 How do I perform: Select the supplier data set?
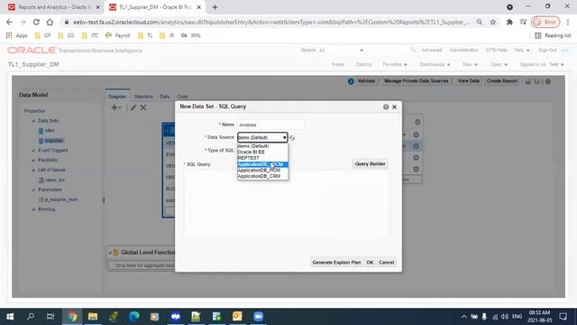point(54,141)
